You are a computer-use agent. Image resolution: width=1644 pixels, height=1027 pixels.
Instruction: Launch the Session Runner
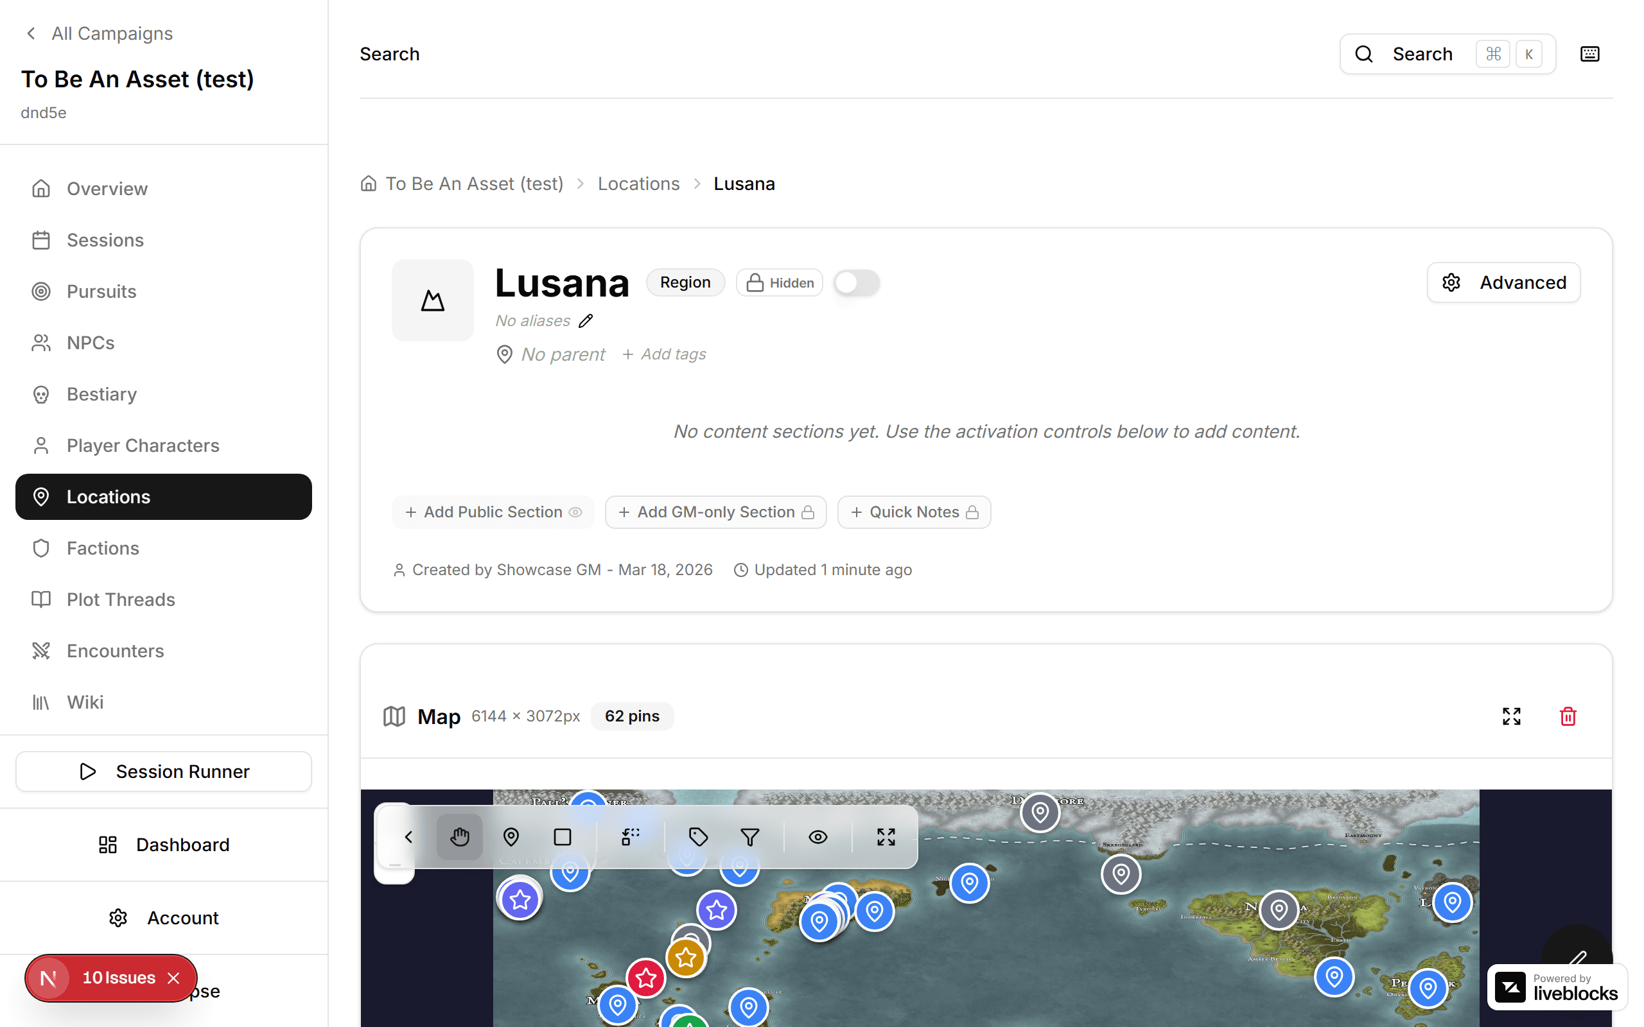point(163,771)
